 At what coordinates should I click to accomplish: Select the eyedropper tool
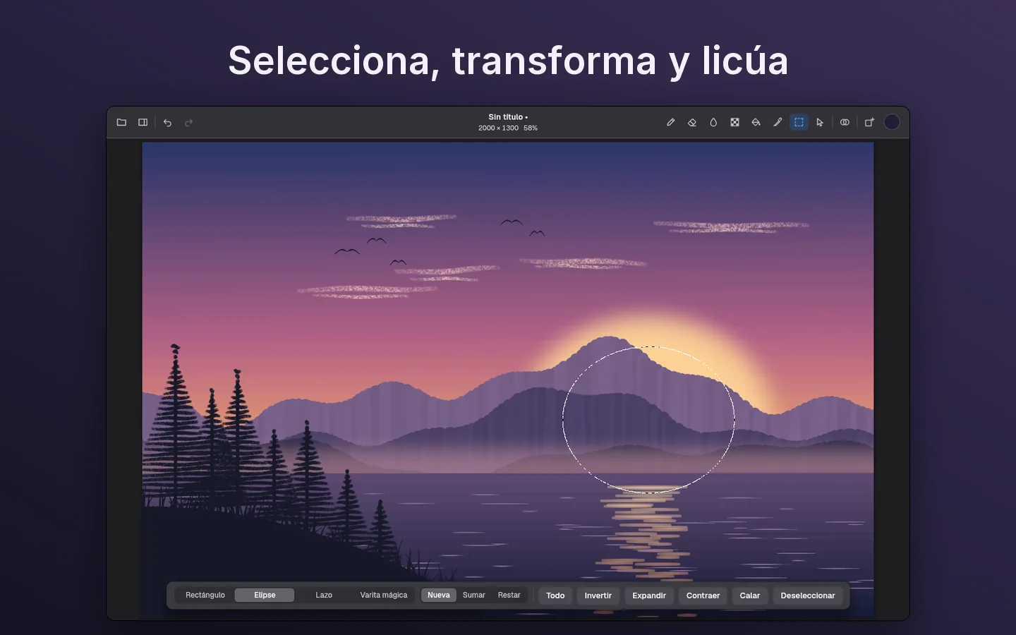coord(778,122)
